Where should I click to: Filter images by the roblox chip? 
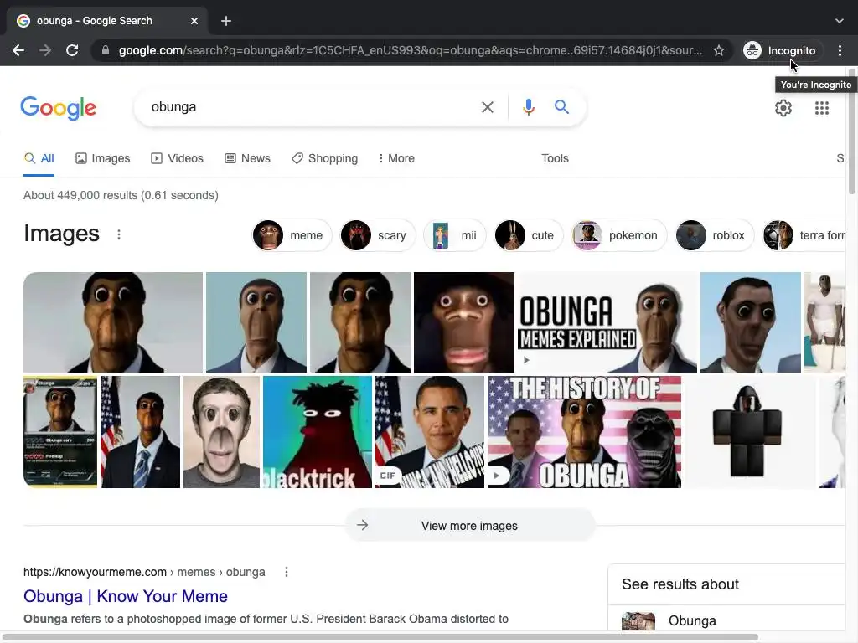714,235
